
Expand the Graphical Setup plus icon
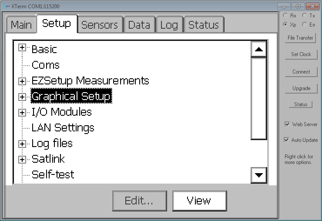[x=22, y=97]
